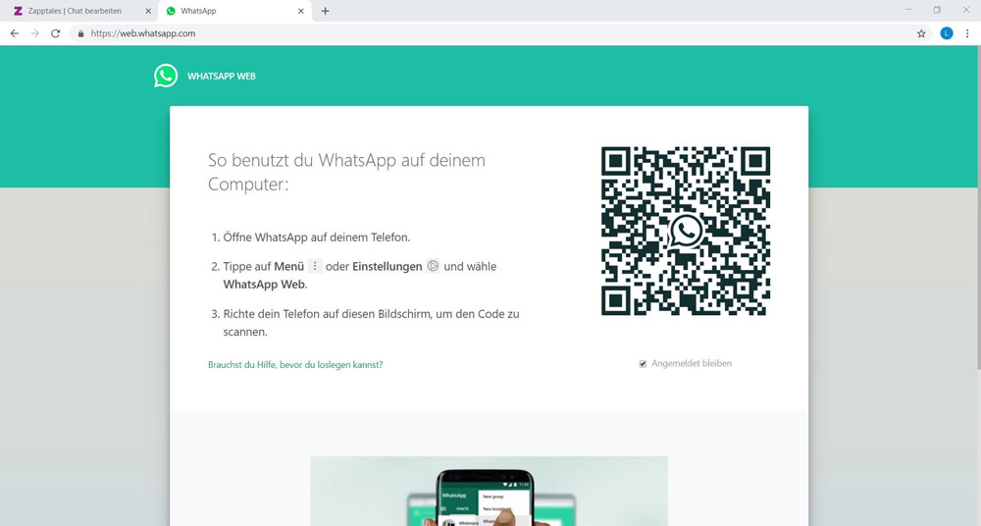The image size is (981, 526).
Task: Bookmark this page with the star icon
Action: click(921, 33)
